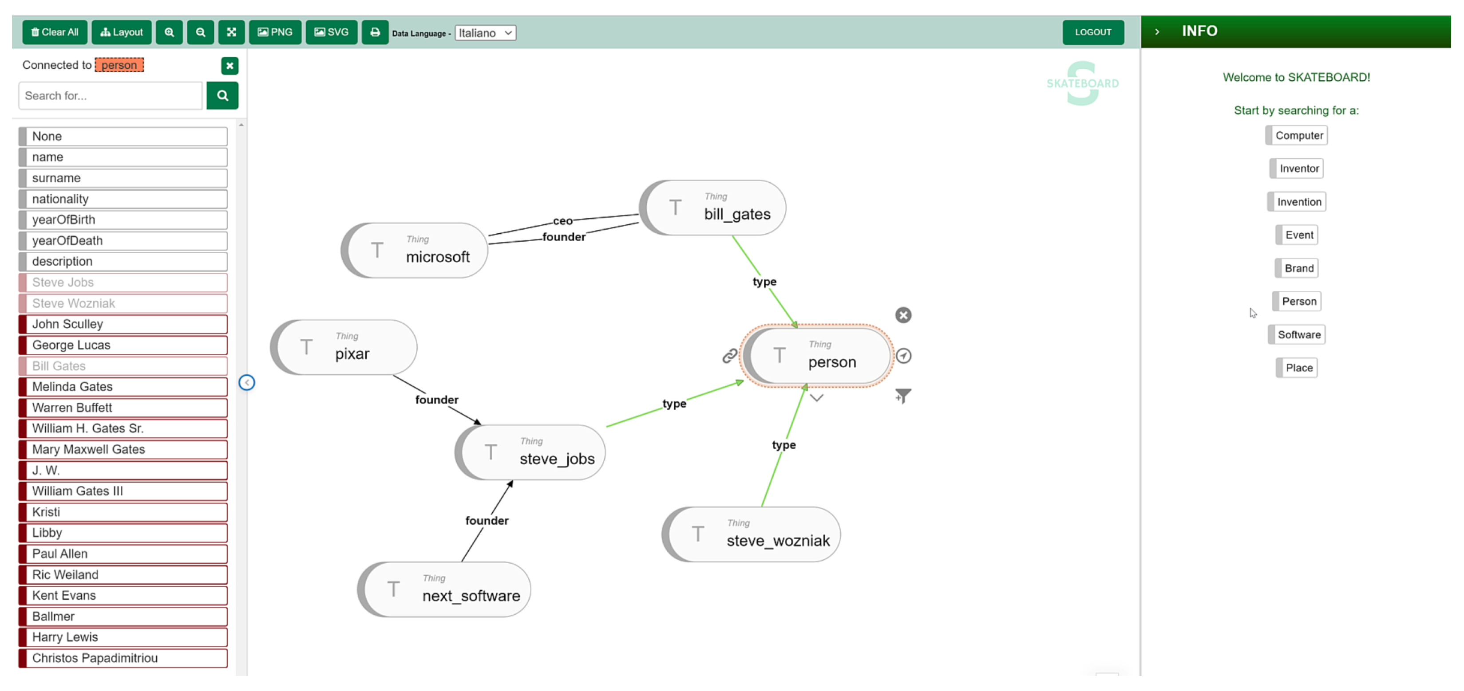Click the link icon beside person node
1464x691 pixels.
[730, 356]
